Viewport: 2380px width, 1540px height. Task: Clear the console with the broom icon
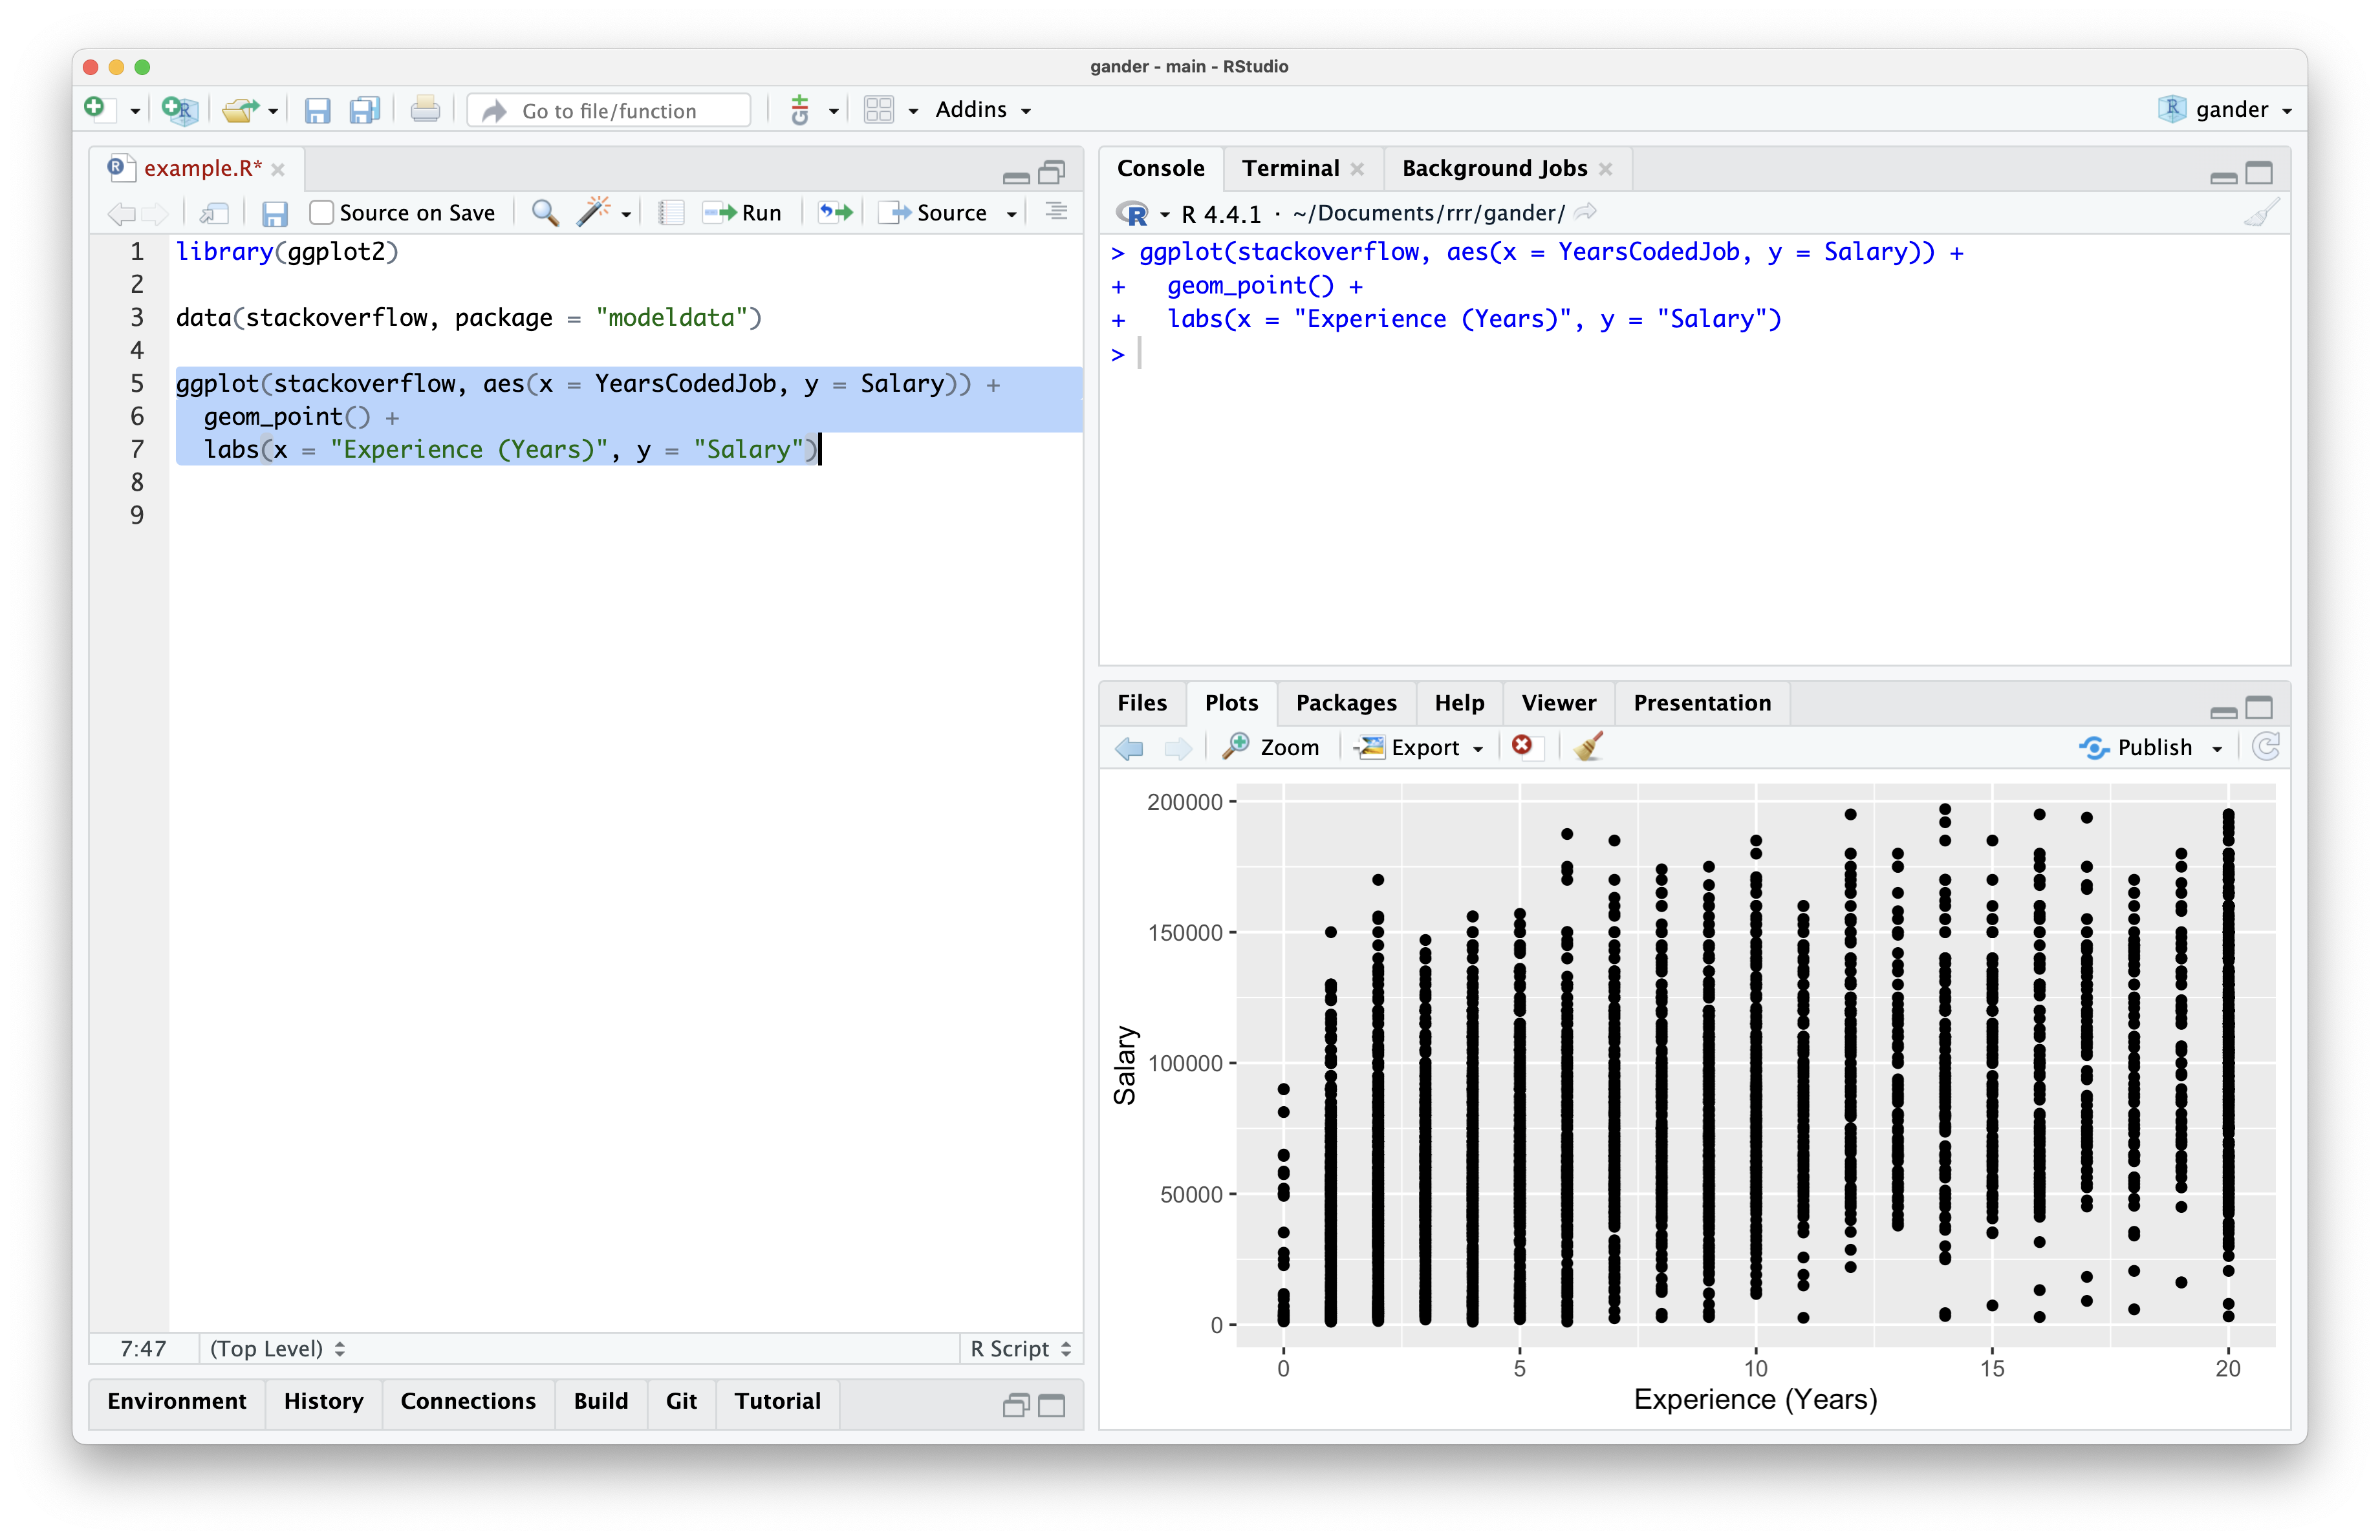(x=2261, y=212)
